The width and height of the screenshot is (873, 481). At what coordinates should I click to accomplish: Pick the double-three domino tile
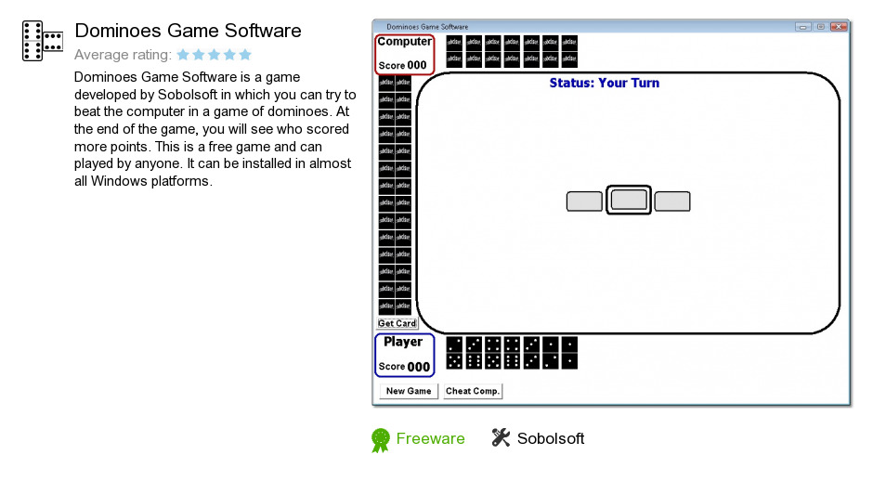pos(532,353)
